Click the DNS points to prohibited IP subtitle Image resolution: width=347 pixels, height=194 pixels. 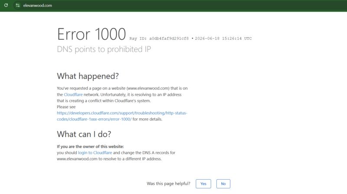pos(104,49)
